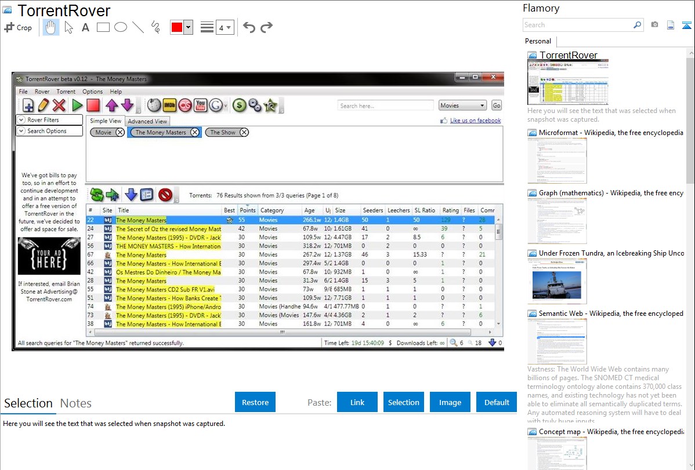Click the Like us on facebook link
Image resolution: width=695 pixels, height=470 pixels.
475,121
